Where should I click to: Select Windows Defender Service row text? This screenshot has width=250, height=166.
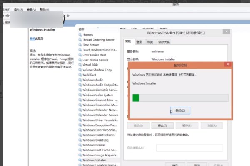(100, 115)
